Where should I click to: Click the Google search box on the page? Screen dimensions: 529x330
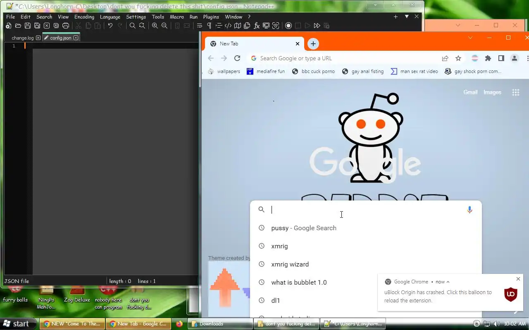pyautogui.click(x=366, y=210)
